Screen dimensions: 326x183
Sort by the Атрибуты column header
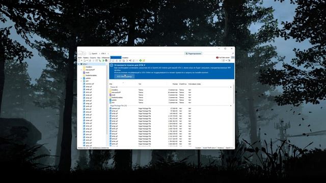(x=183, y=84)
